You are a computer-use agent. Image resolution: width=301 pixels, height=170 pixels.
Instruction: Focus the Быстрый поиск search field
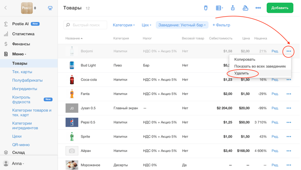pyautogui.click(x=85, y=25)
